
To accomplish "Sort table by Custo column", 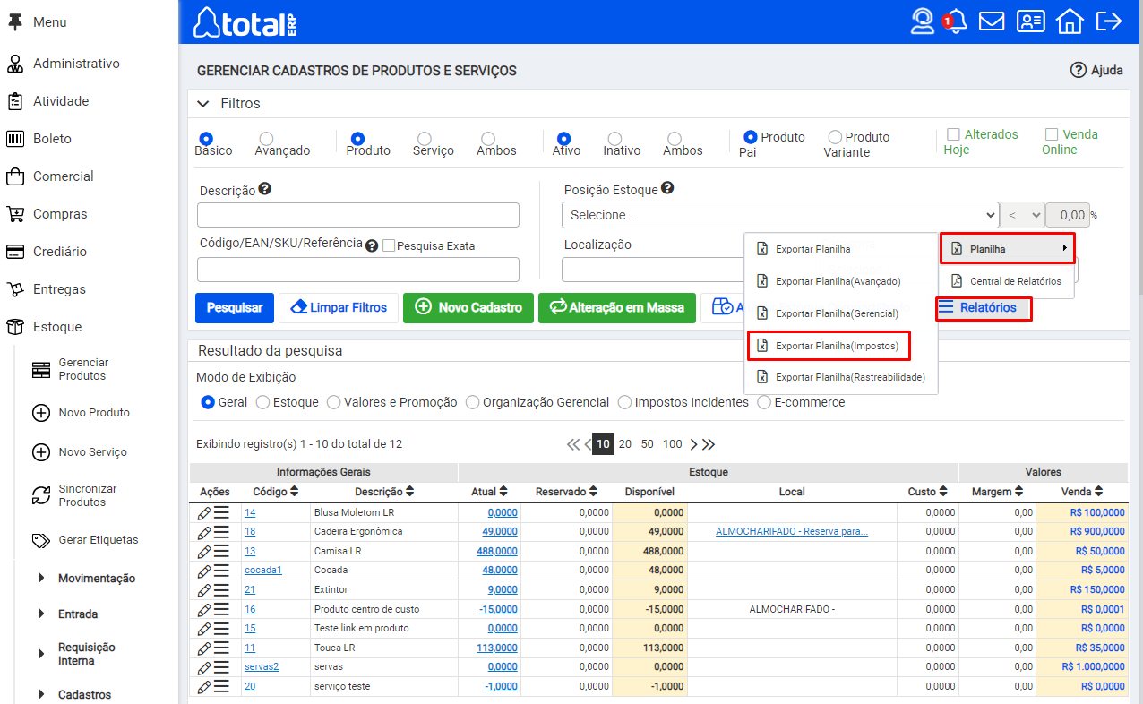I will point(943,492).
